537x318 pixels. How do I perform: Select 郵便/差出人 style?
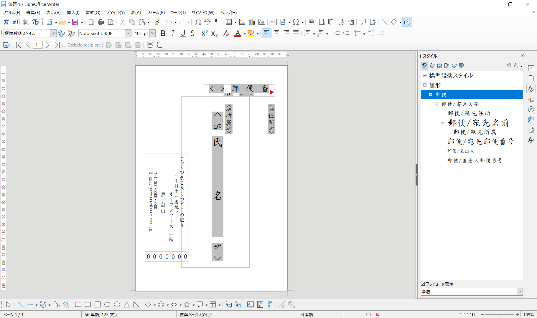461,151
